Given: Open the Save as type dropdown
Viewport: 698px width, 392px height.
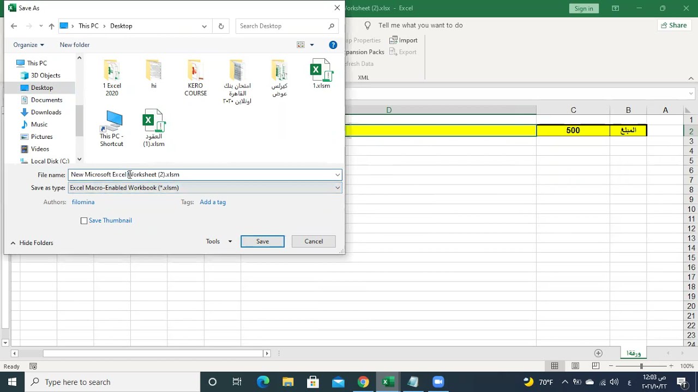Looking at the screenshot, I should point(205,188).
